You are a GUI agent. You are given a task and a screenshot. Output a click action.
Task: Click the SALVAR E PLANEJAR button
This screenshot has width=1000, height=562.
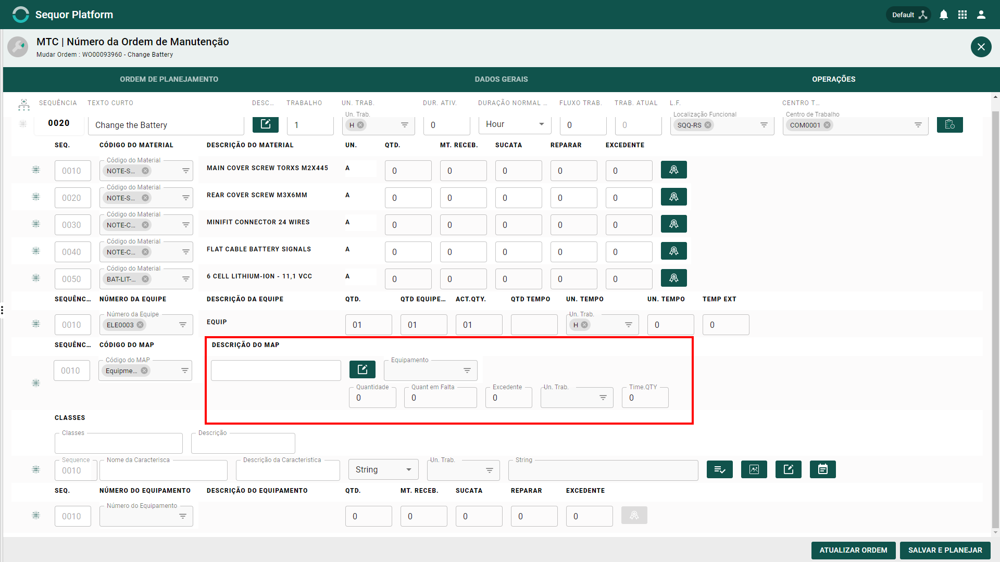coord(945,550)
